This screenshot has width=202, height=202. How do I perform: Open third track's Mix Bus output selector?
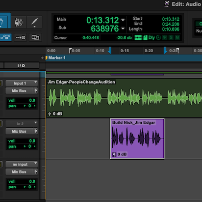(x=19, y=172)
